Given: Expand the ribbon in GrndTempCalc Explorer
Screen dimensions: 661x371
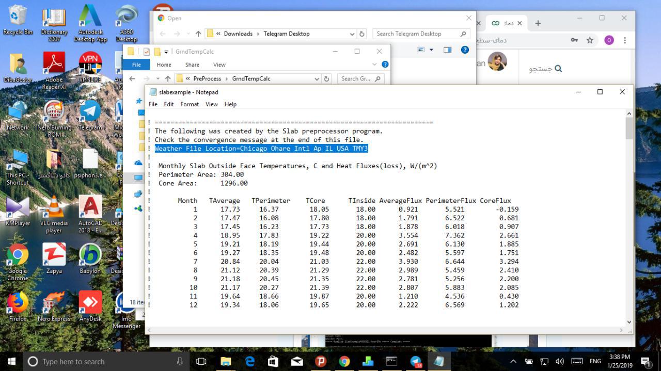Looking at the screenshot, I should (374, 64).
